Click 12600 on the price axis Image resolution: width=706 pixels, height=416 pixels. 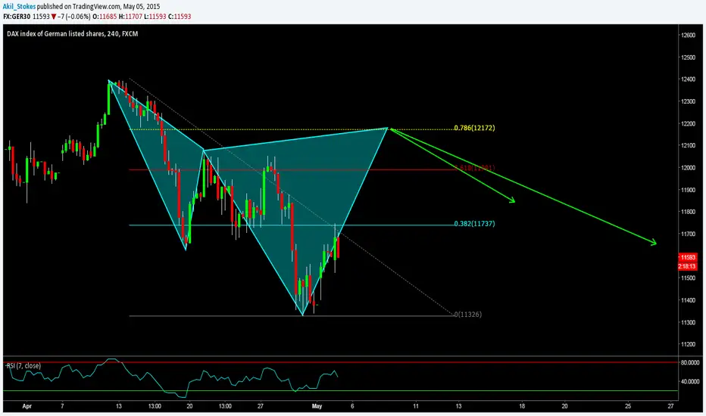point(687,35)
